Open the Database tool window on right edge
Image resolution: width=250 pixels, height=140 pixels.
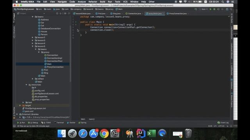[x=232, y=84]
